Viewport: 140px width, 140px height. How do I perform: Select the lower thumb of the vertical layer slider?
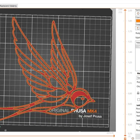pyautogui.click(x=125, y=136)
